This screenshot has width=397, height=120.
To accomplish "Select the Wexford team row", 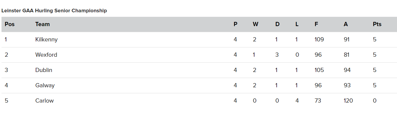I will pyautogui.click(x=198, y=55).
